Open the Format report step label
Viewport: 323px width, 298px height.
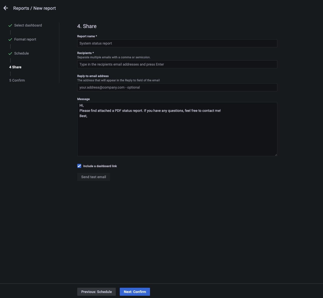pos(25,40)
